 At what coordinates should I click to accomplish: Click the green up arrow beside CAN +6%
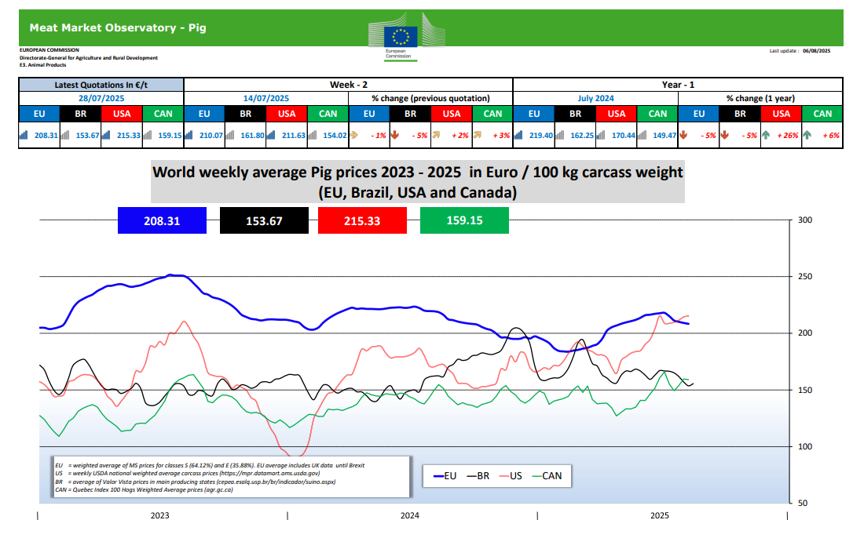pos(807,136)
